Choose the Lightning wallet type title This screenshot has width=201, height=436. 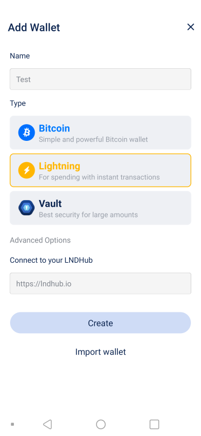pyautogui.click(x=59, y=166)
